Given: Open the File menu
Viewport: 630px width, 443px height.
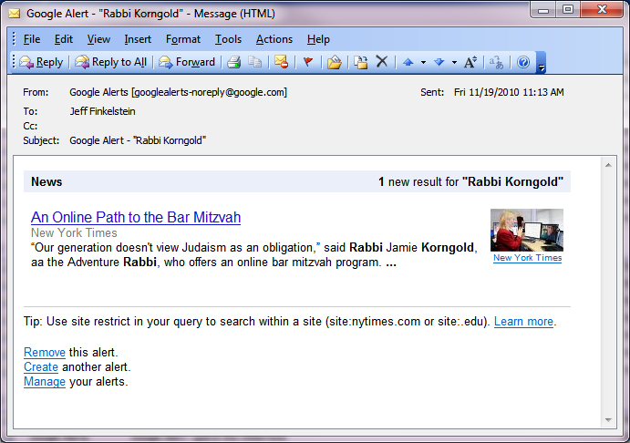Looking at the screenshot, I should [32, 39].
